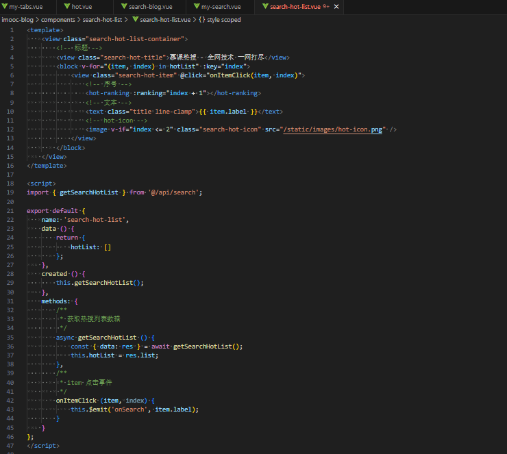The width and height of the screenshot is (507, 454).
Task: Click async getSearchHotList method name
Action: [107, 338]
